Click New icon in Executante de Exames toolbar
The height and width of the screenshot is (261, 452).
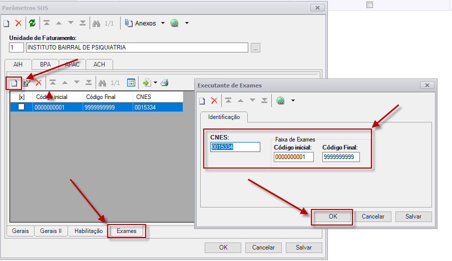202,101
